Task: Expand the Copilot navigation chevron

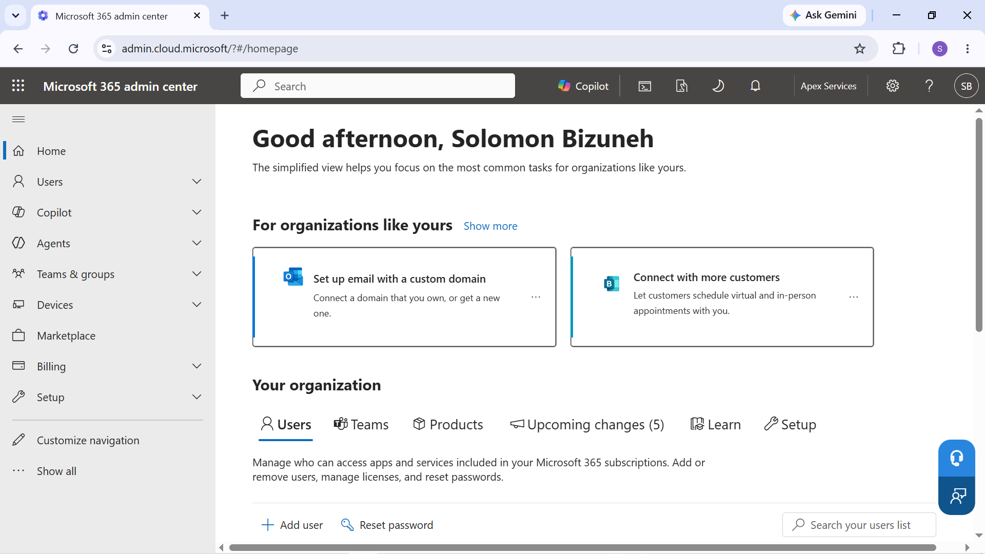Action: (196, 212)
